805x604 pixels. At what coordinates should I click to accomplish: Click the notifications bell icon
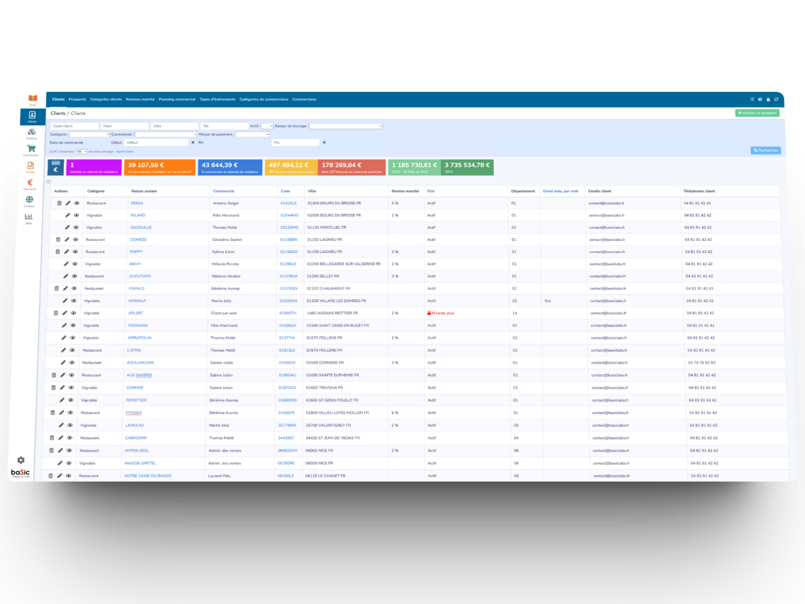click(x=768, y=99)
